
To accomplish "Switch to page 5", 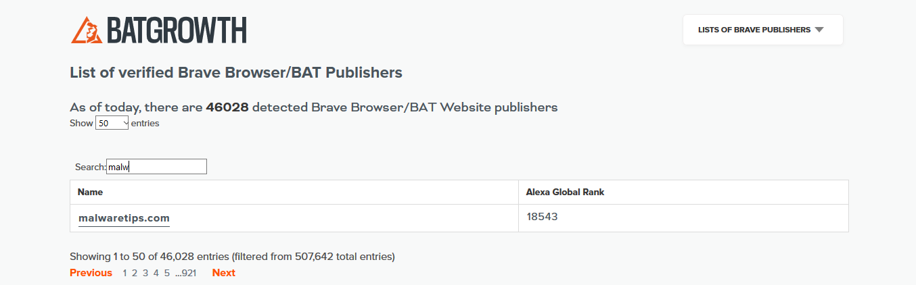I will (x=167, y=273).
